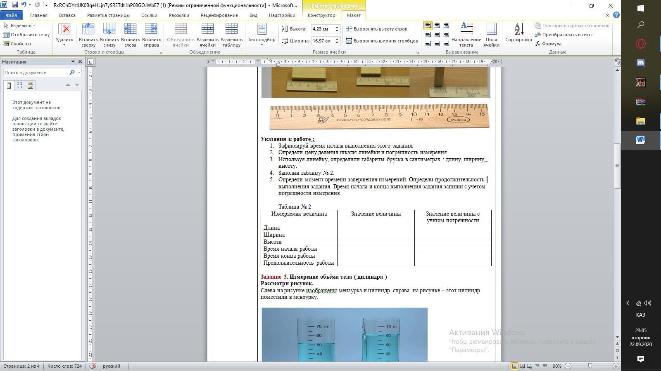661x371 pixels.
Task: Switch to the Главная tab
Action: pos(39,15)
